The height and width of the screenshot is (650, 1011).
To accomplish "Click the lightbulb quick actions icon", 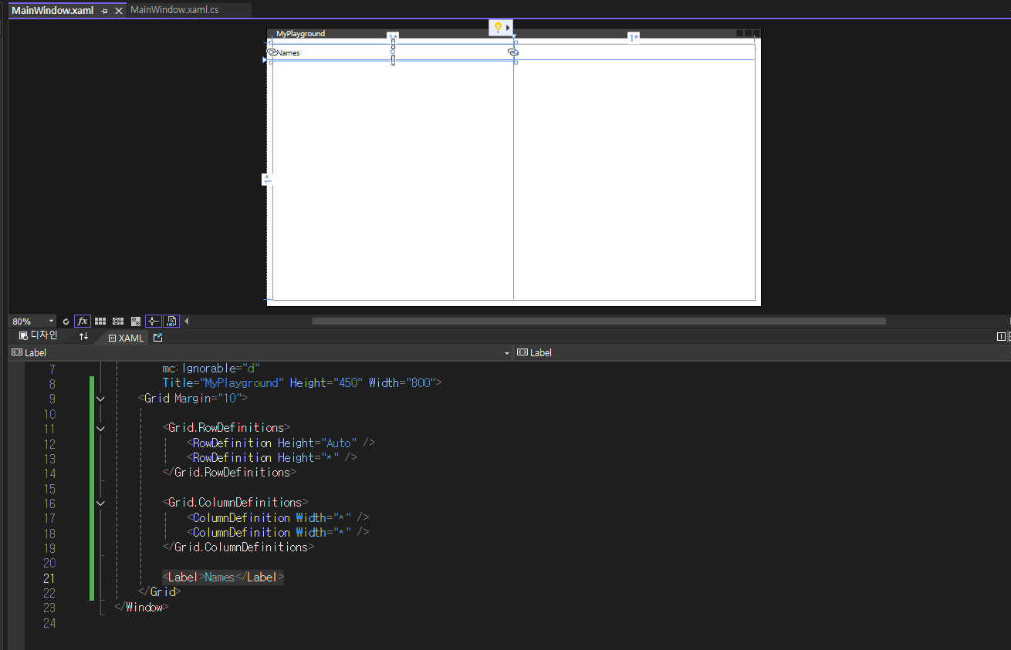I will point(498,27).
